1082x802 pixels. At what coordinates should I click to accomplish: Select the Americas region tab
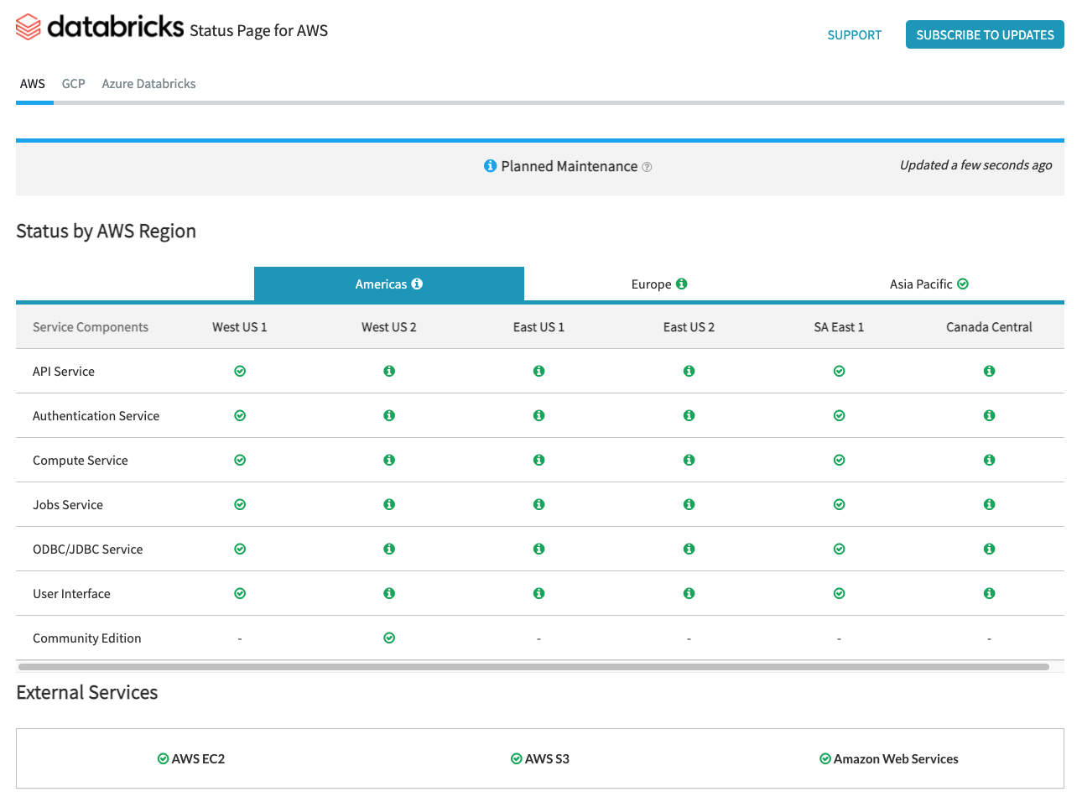pyautogui.click(x=388, y=284)
